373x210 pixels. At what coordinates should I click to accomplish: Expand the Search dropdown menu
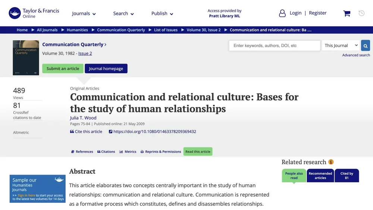[x=123, y=13]
